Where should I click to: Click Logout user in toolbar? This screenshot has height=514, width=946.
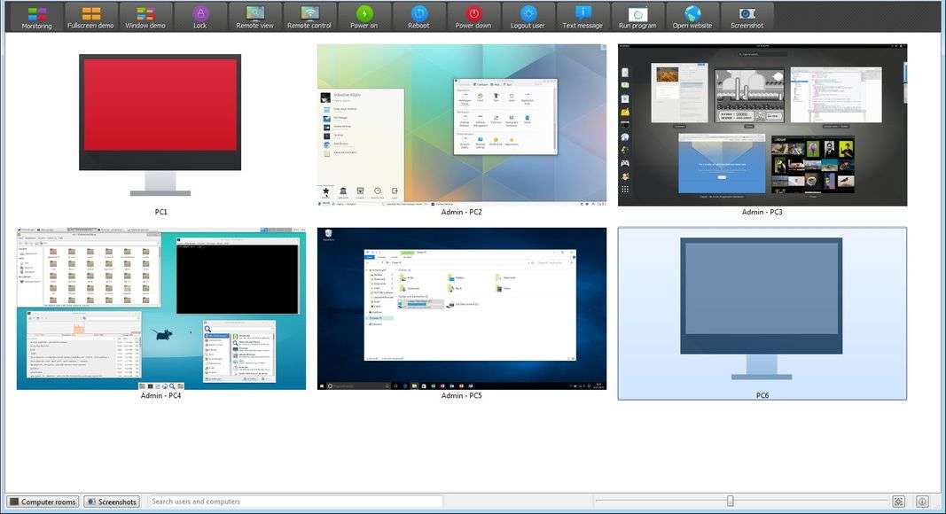pos(528,16)
